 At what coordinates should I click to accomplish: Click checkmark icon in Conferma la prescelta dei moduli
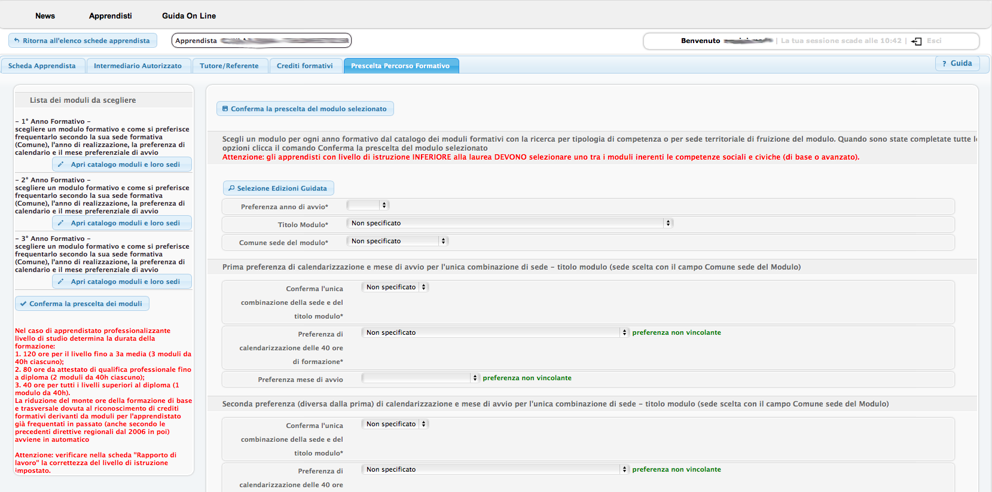pos(23,304)
